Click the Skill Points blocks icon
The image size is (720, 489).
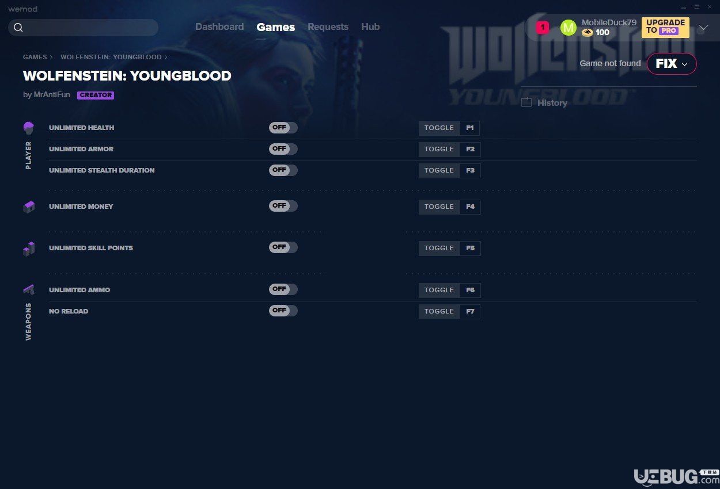pyautogui.click(x=29, y=249)
